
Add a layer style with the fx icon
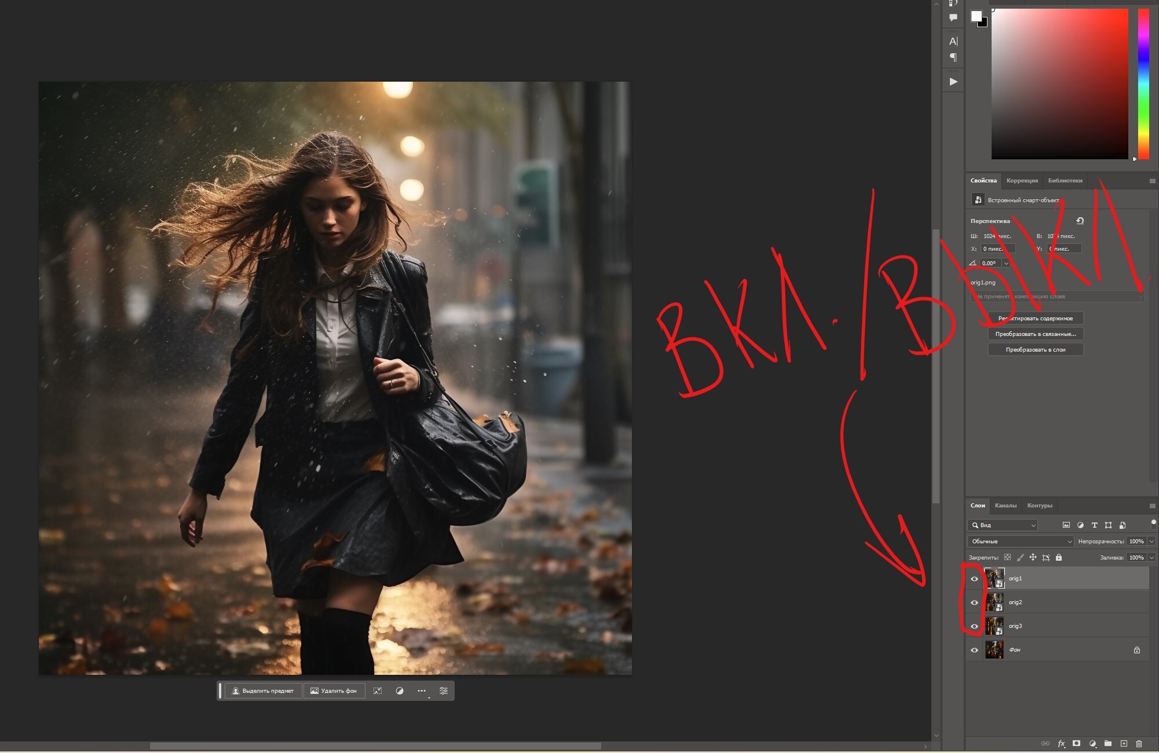point(1061,744)
